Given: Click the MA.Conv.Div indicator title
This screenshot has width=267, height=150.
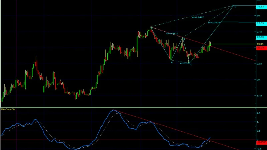Looking at the screenshot, I should pyautogui.click(x=8, y=109).
